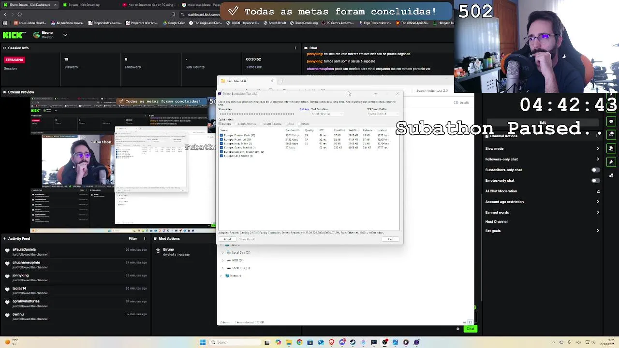This screenshot has width=619, height=348.
Task: Open Google Drive bookmark
Action: [x=174, y=23]
